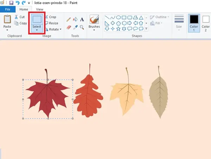The image size is (211, 159).
Task: Choose the Diamond shape
Action: pyautogui.click(x=113, y=23)
